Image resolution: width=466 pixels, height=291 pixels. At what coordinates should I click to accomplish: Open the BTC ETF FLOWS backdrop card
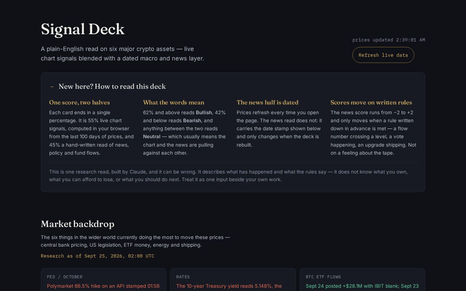click(x=362, y=280)
